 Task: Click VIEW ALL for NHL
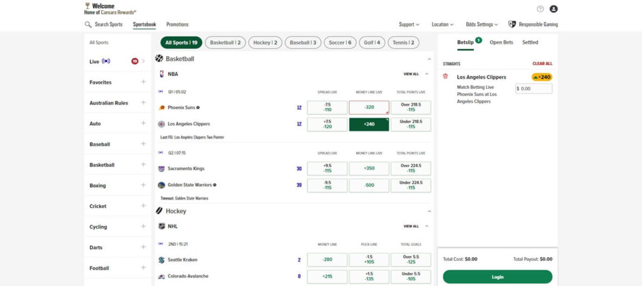pyautogui.click(x=411, y=227)
